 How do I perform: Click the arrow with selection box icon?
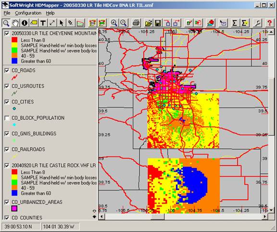[x=223, y=23]
